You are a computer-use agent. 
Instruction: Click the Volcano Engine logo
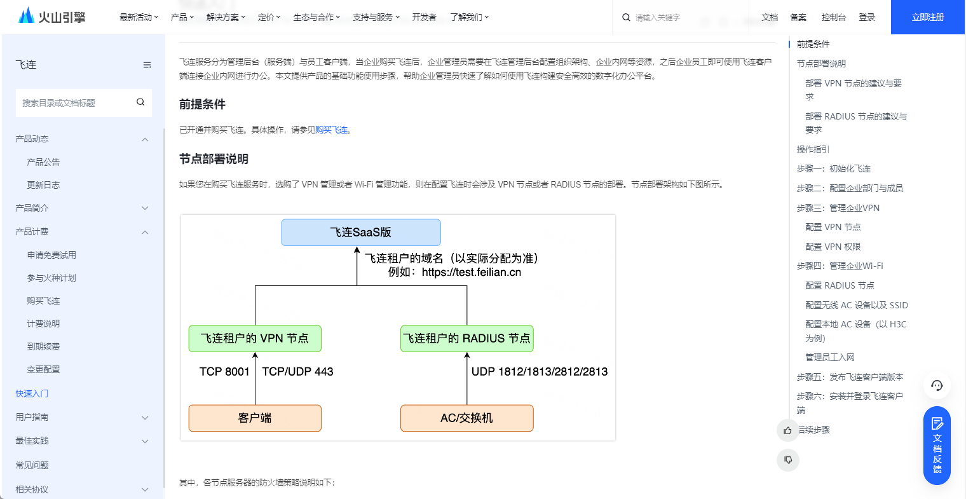coord(51,16)
